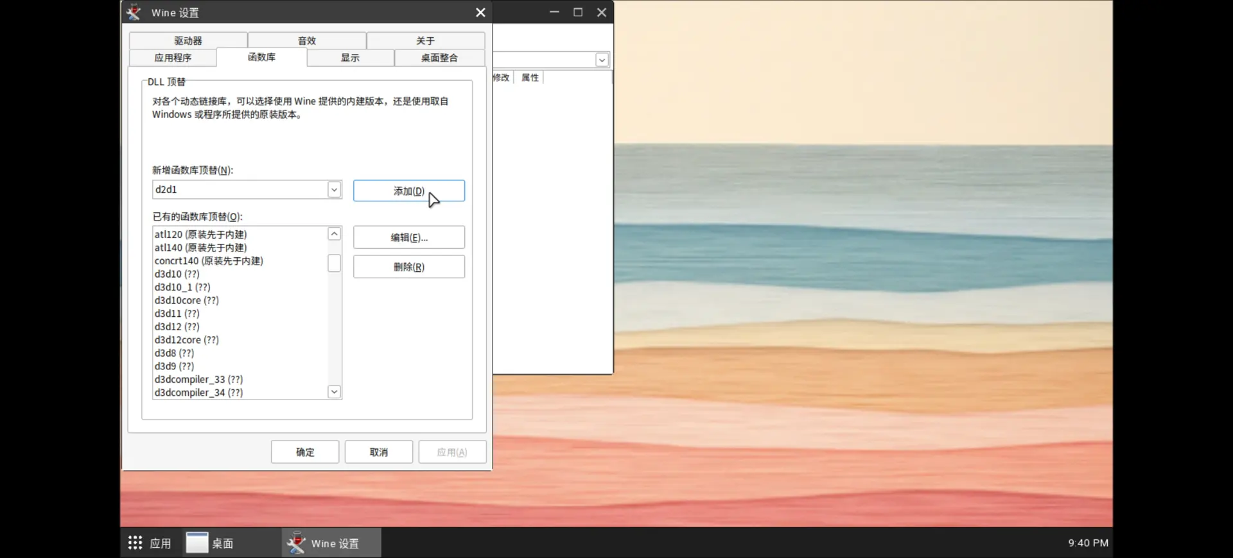
Task: Switch to the 显示 tab
Action: (350, 58)
